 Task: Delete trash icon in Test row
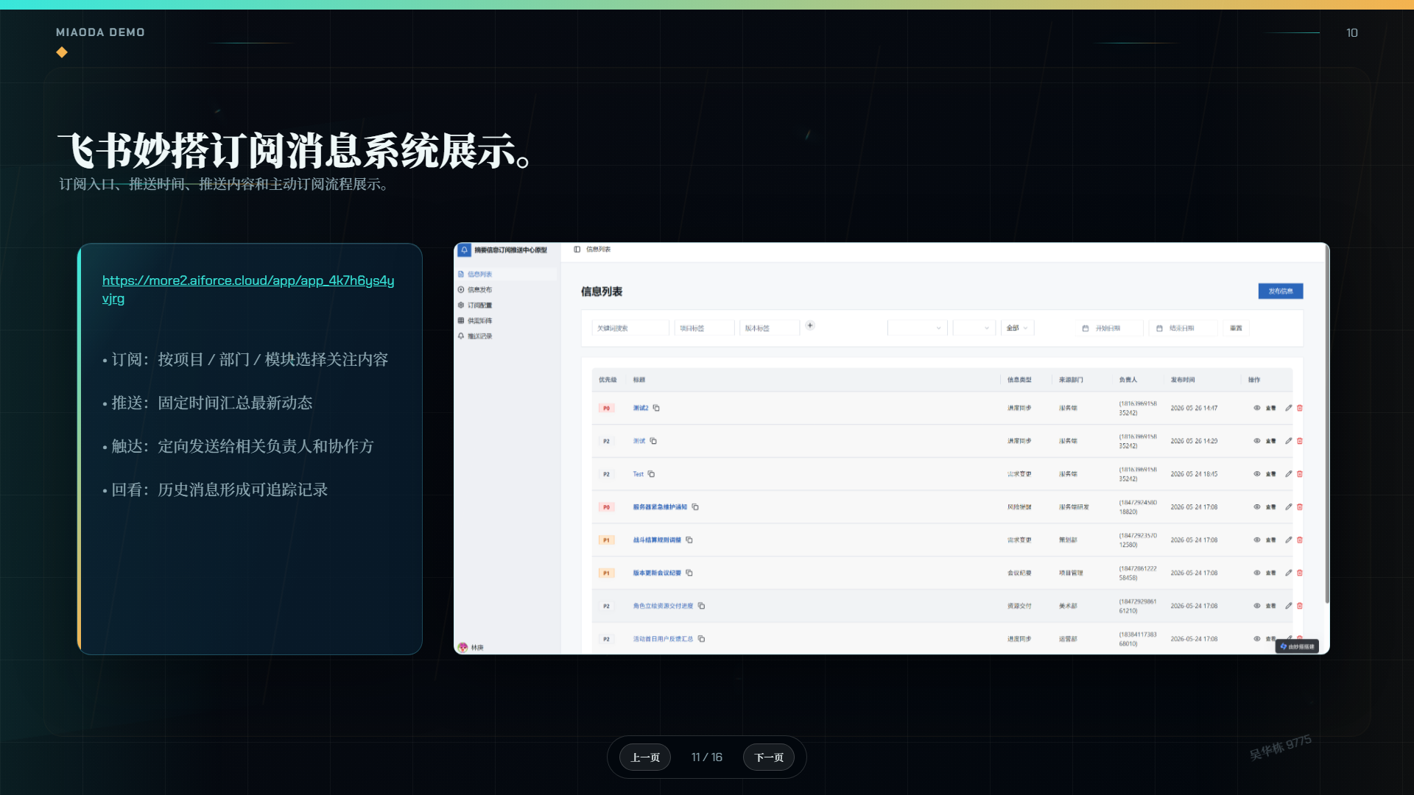point(1300,474)
